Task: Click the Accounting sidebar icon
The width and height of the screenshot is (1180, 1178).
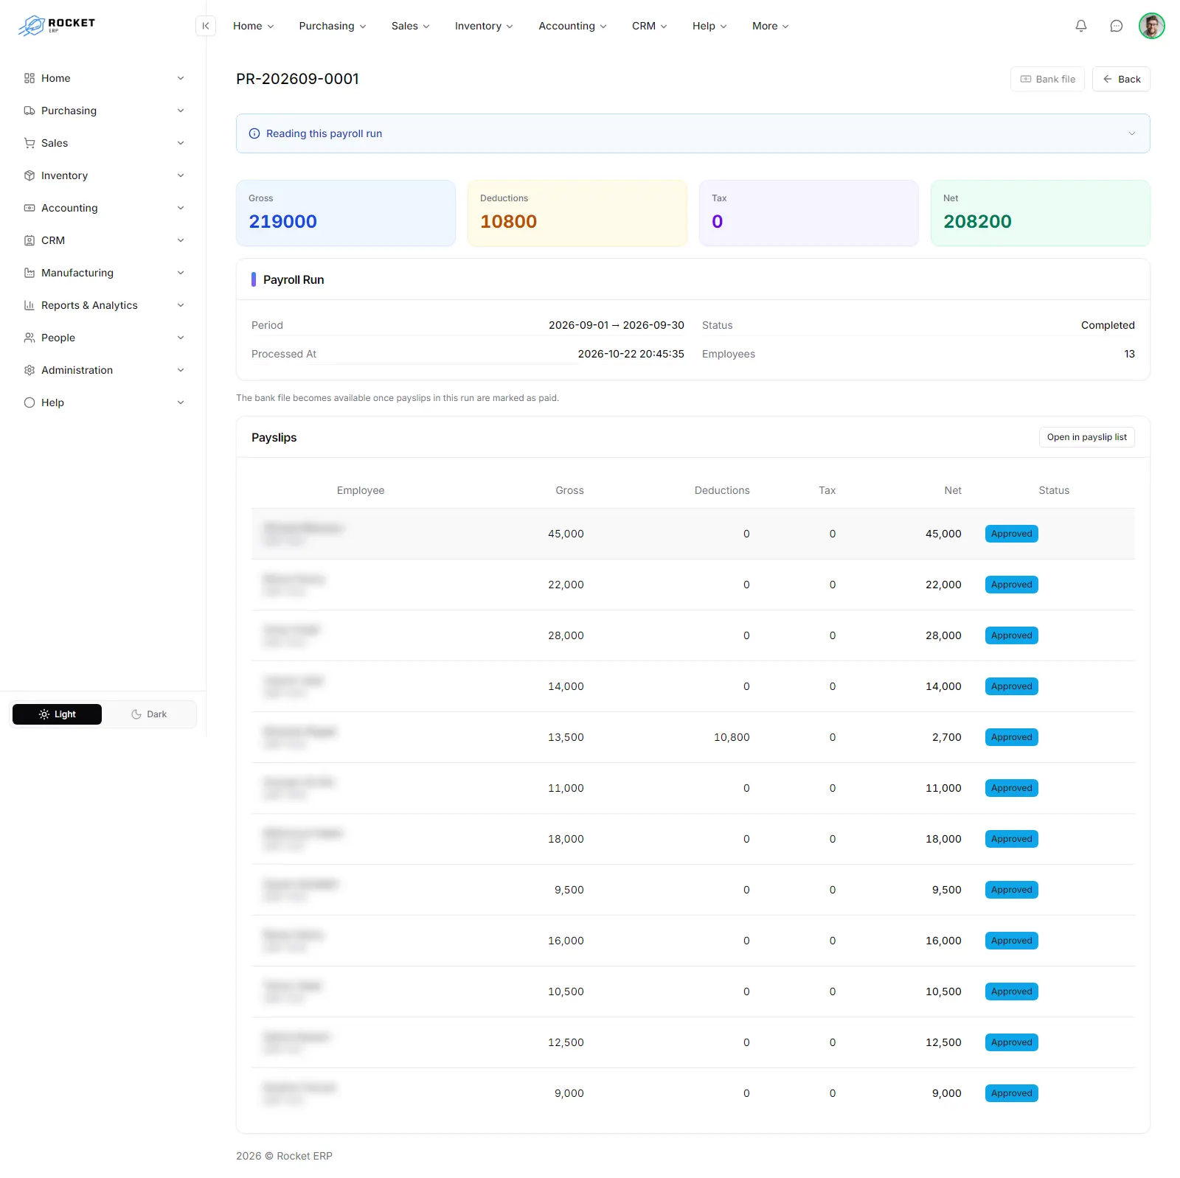Action: [x=29, y=208]
